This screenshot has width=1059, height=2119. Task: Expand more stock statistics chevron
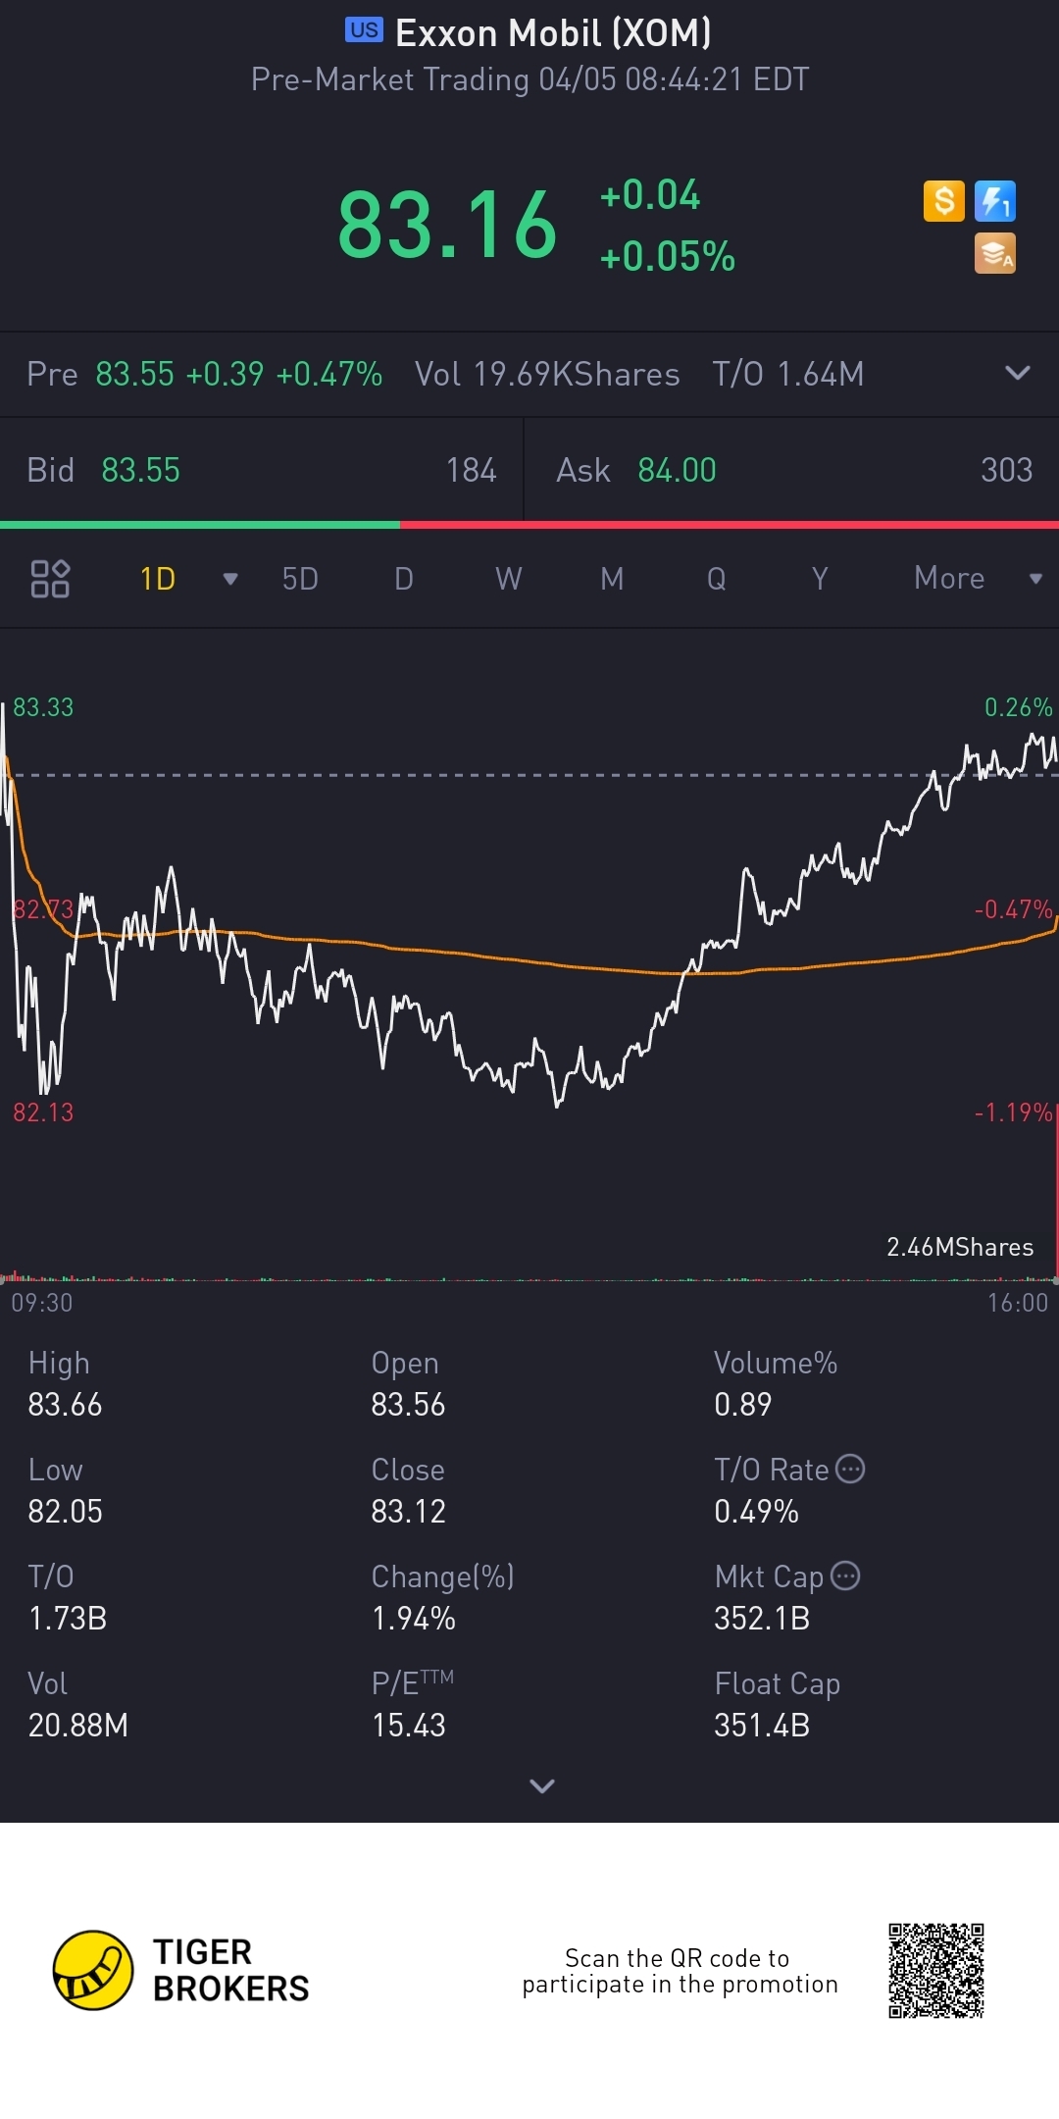(x=541, y=1785)
